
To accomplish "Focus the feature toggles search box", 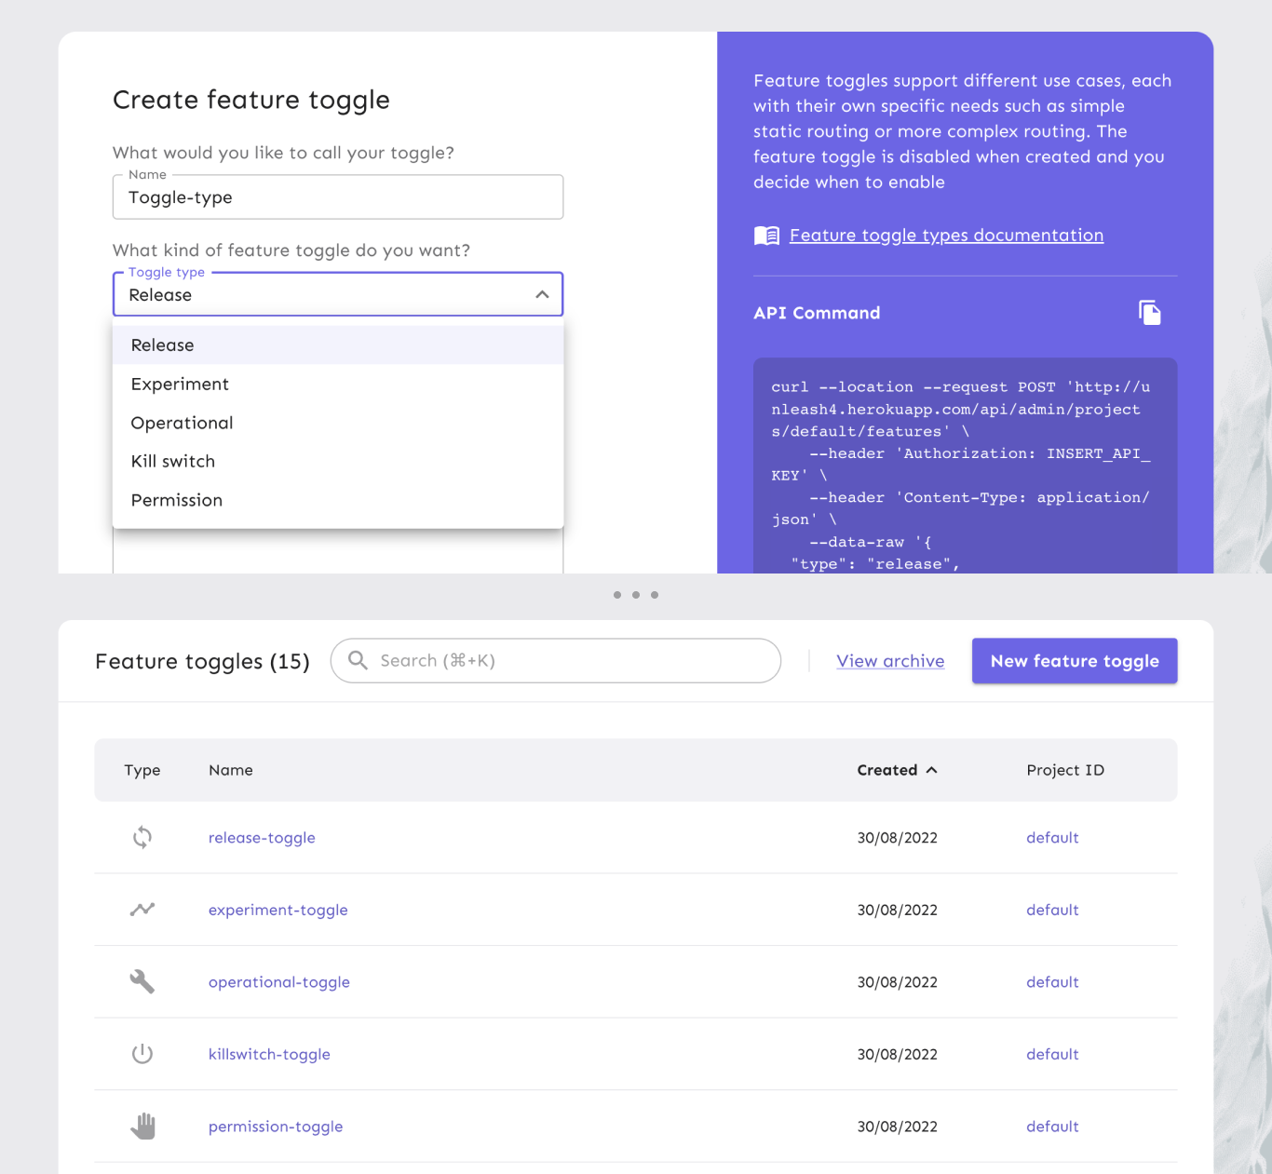I will click(x=556, y=661).
